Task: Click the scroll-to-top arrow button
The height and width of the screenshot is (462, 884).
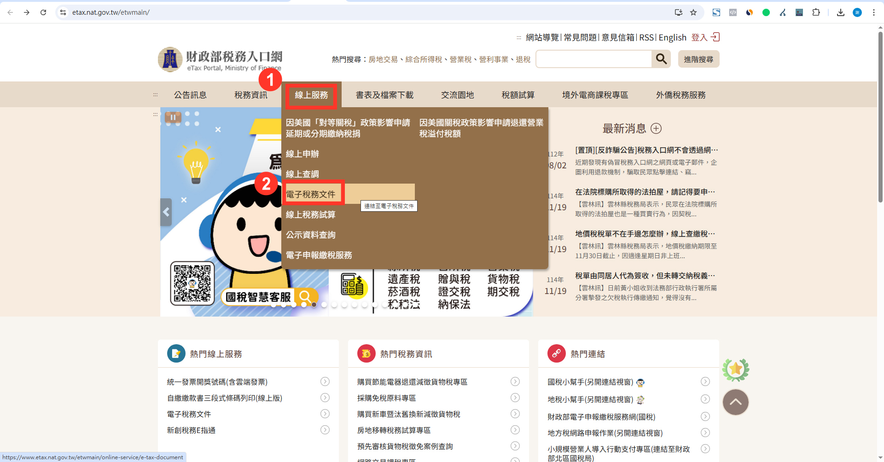Action: pyautogui.click(x=735, y=402)
